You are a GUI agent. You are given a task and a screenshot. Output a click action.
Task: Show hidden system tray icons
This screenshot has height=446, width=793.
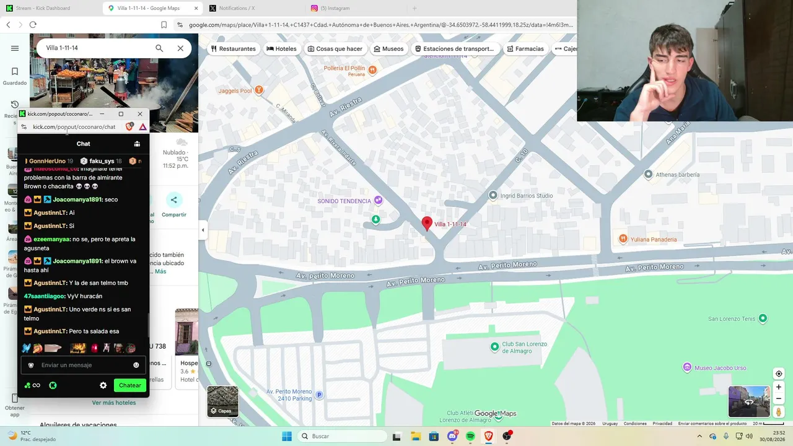(x=699, y=436)
